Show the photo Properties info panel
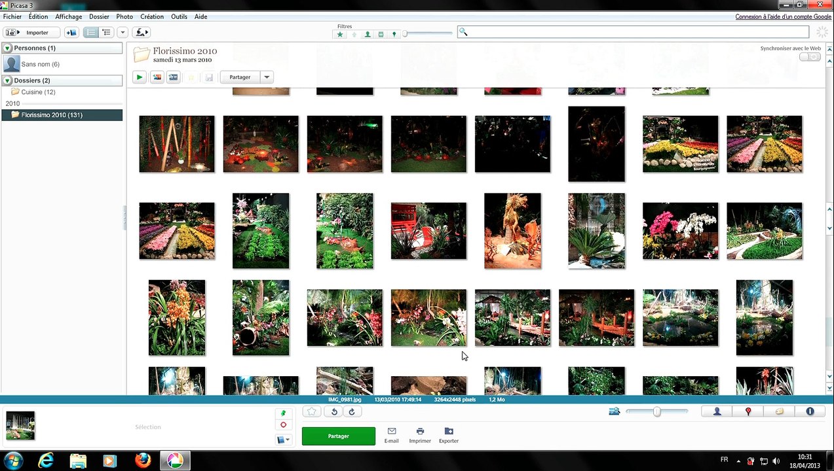This screenshot has height=471, width=834. [x=810, y=411]
